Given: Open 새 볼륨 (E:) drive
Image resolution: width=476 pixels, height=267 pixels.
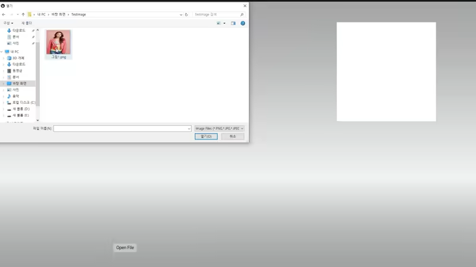Looking at the screenshot, I should pyautogui.click(x=21, y=115).
